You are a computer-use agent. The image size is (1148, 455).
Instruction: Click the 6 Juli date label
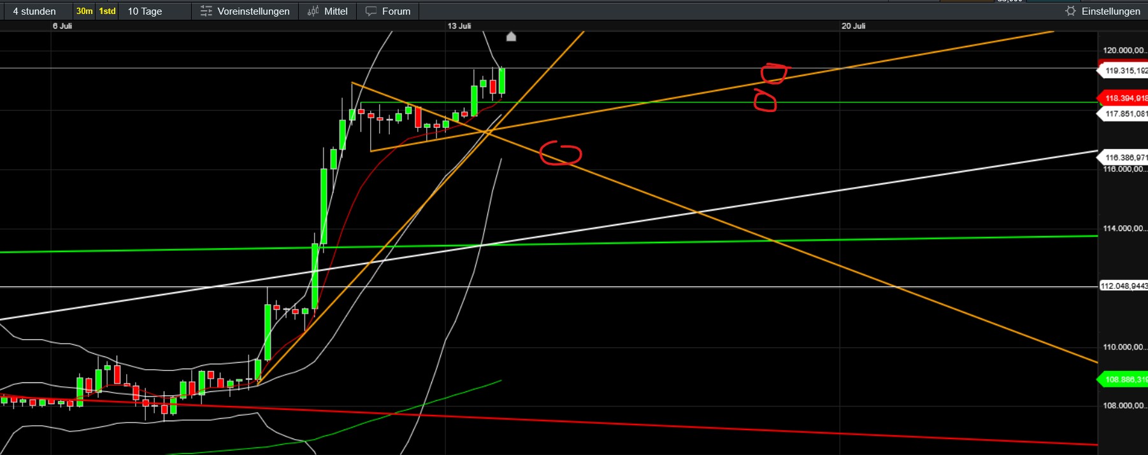coord(62,26)
